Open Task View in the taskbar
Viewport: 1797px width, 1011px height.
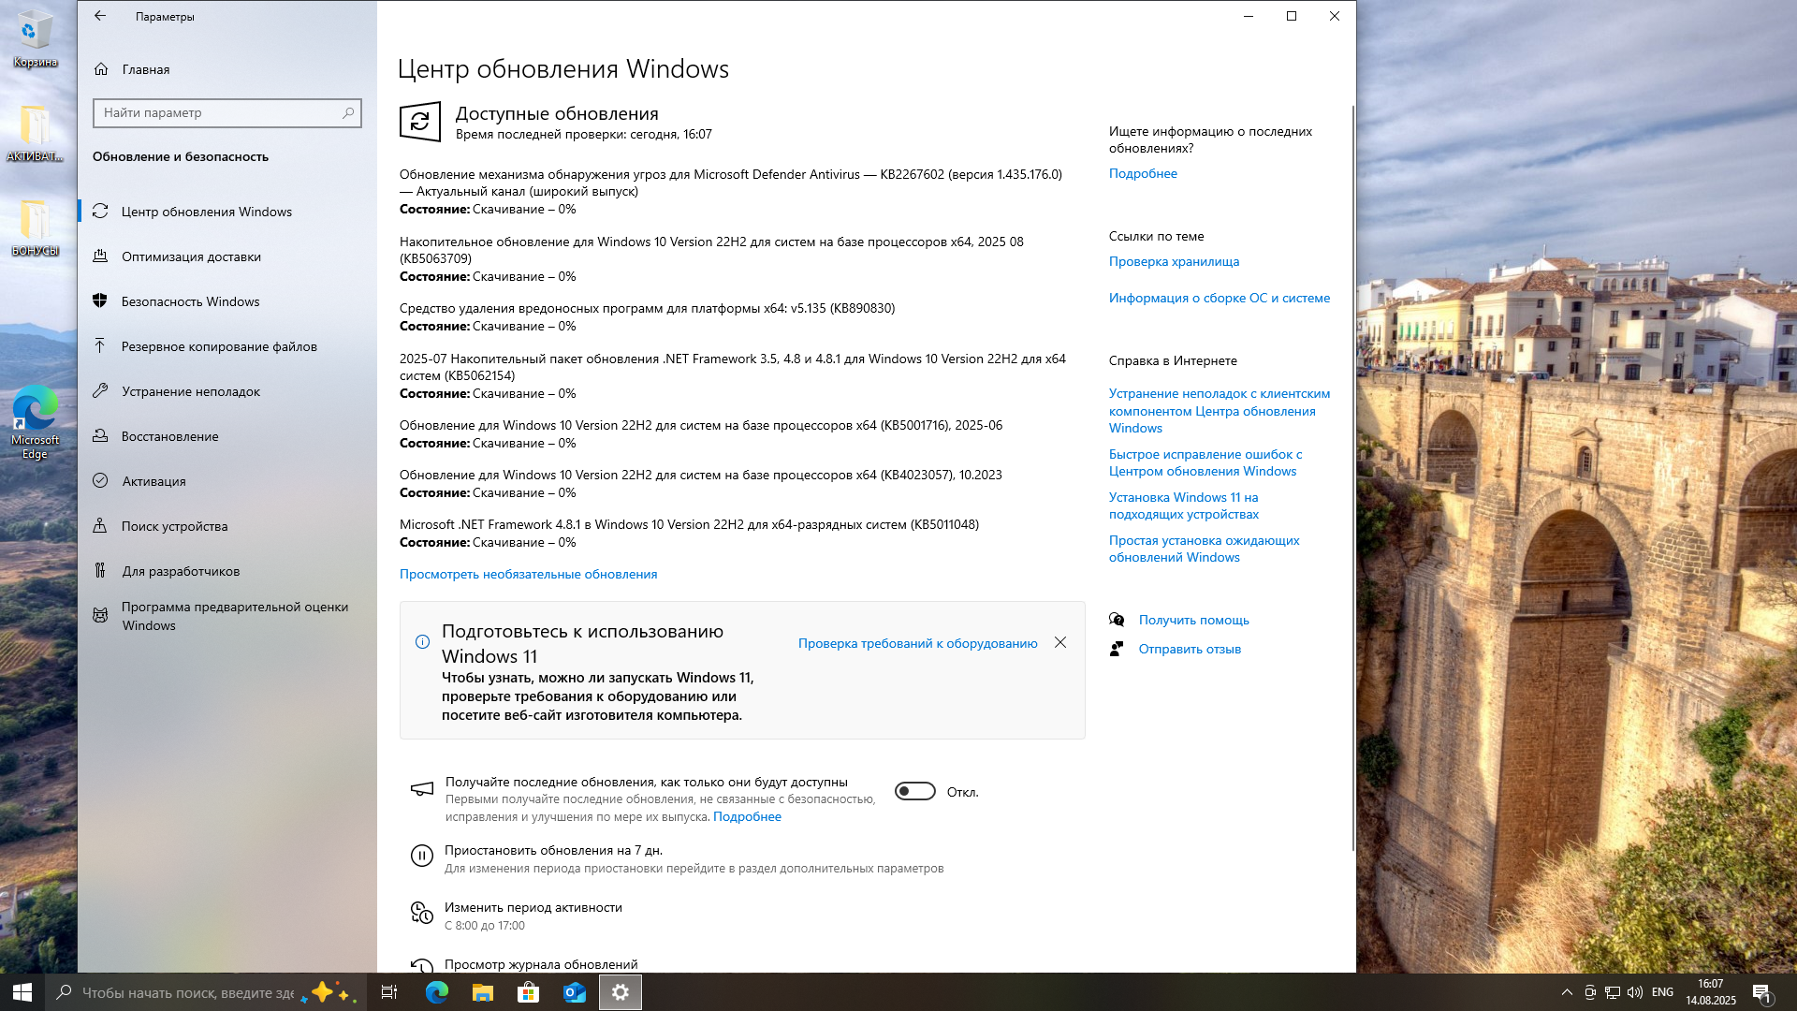389,992
